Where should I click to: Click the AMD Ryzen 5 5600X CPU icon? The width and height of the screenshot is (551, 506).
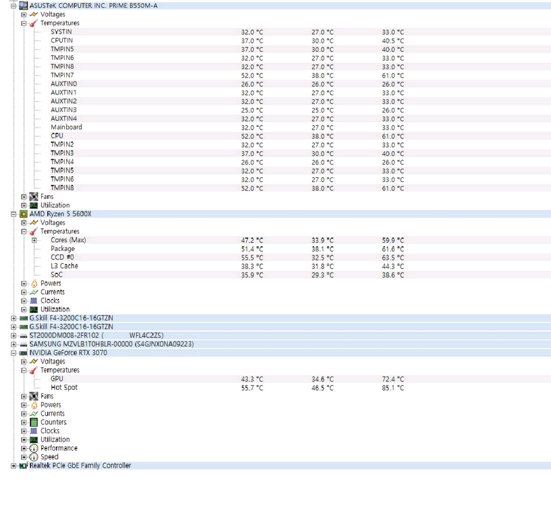tap(23, 214)
